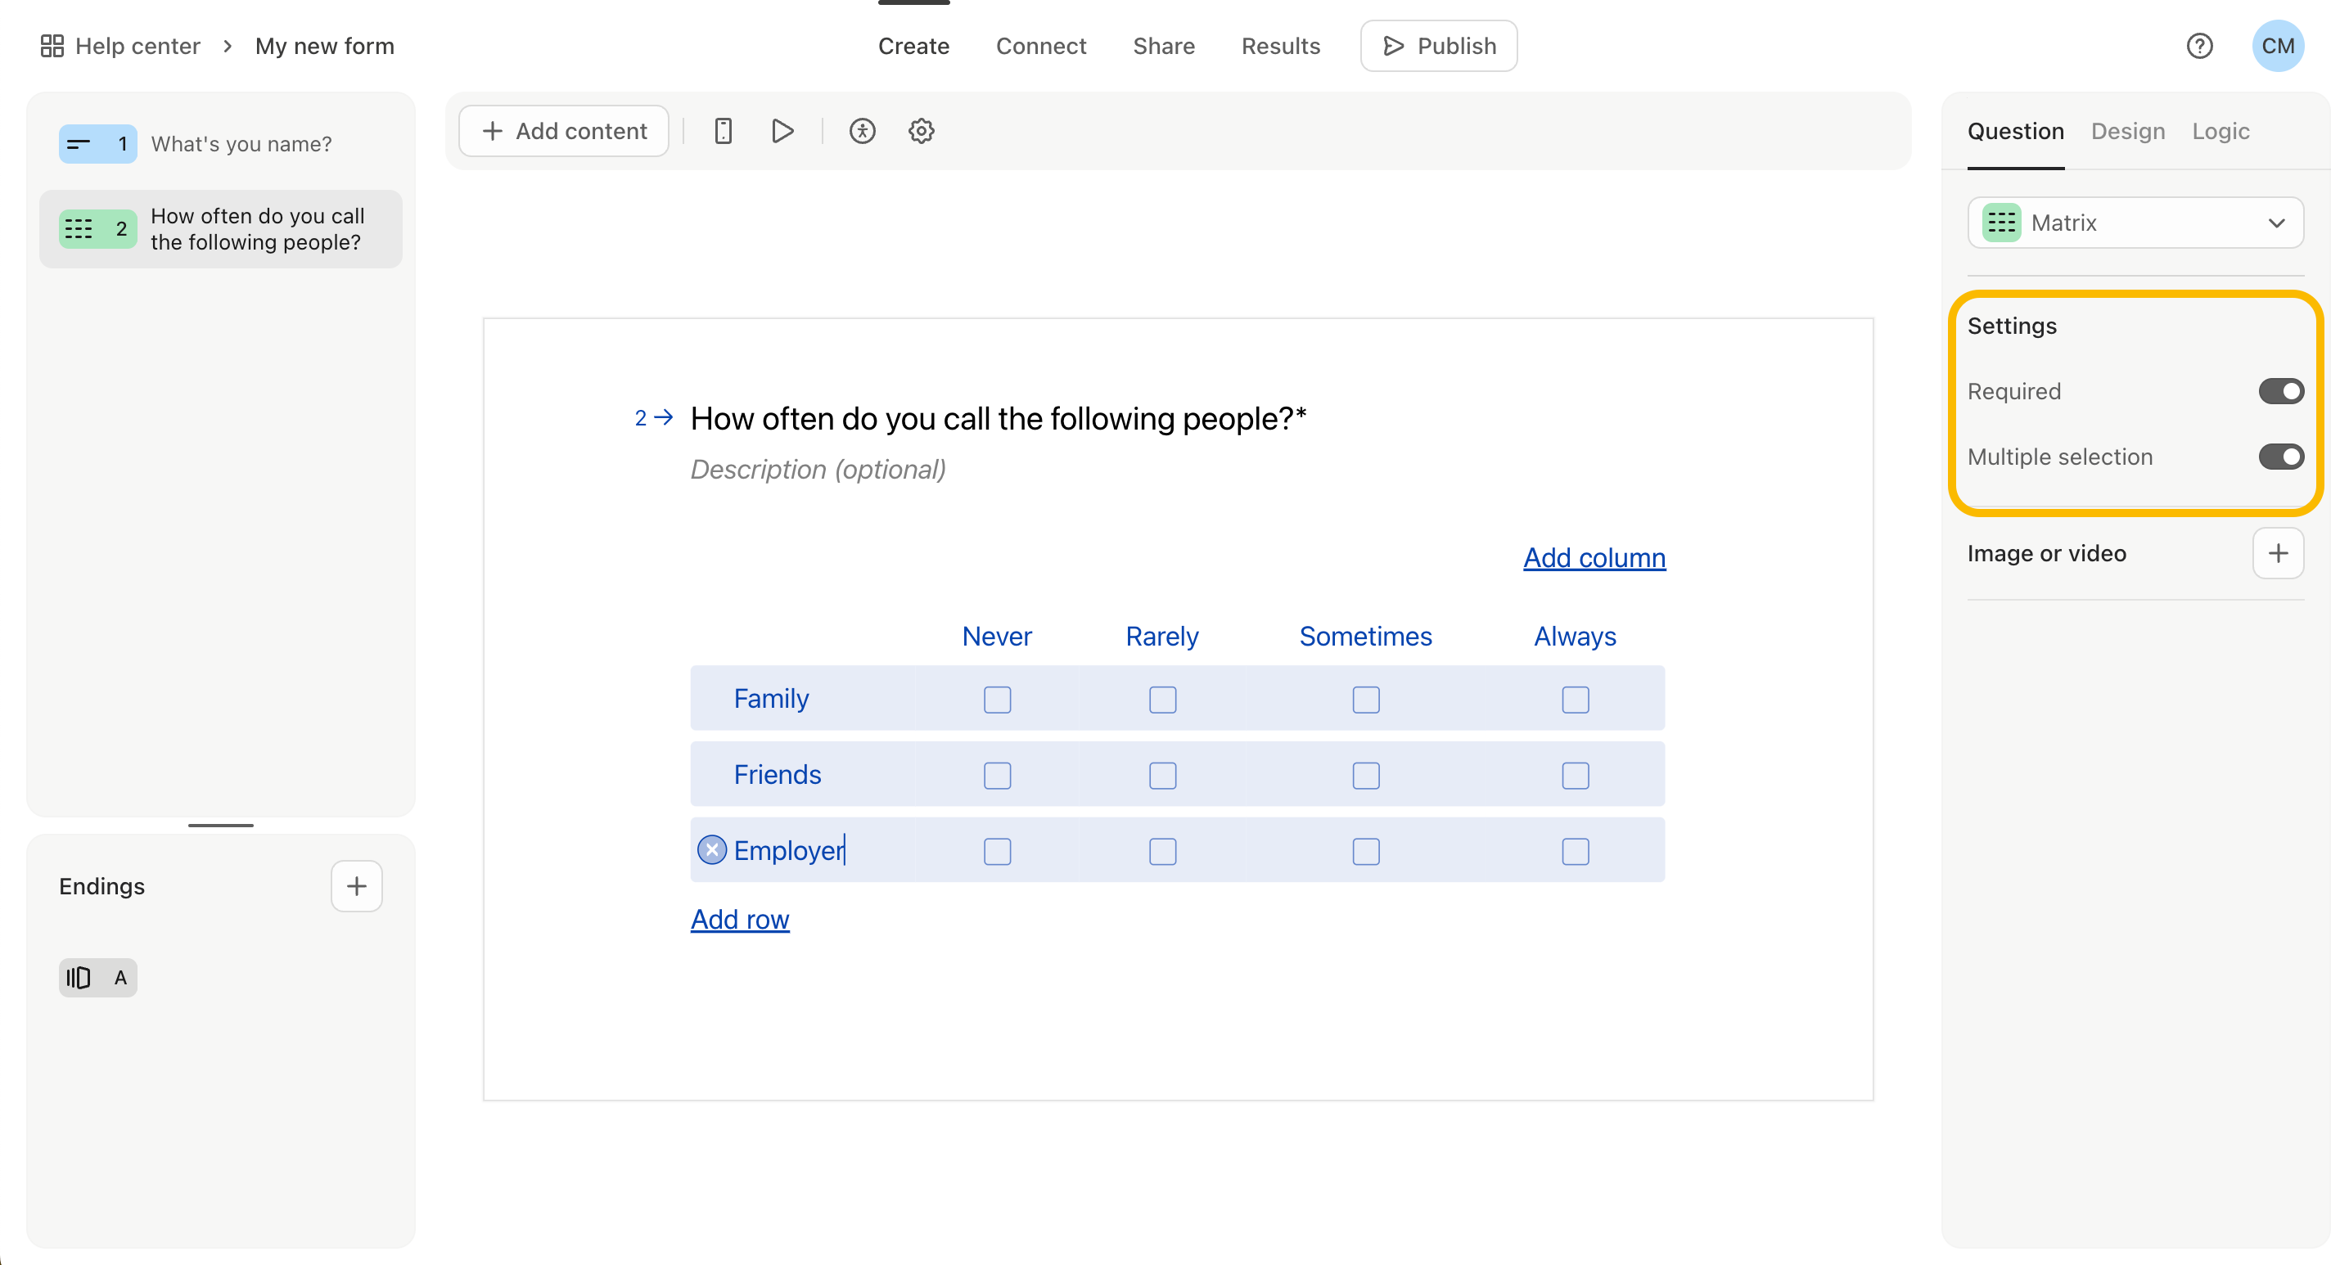Select ending A in the Endings panel
Image resolution: width=2349 pixels, height=1265 pixels.
pyautogui.click(x=97, y=978)
